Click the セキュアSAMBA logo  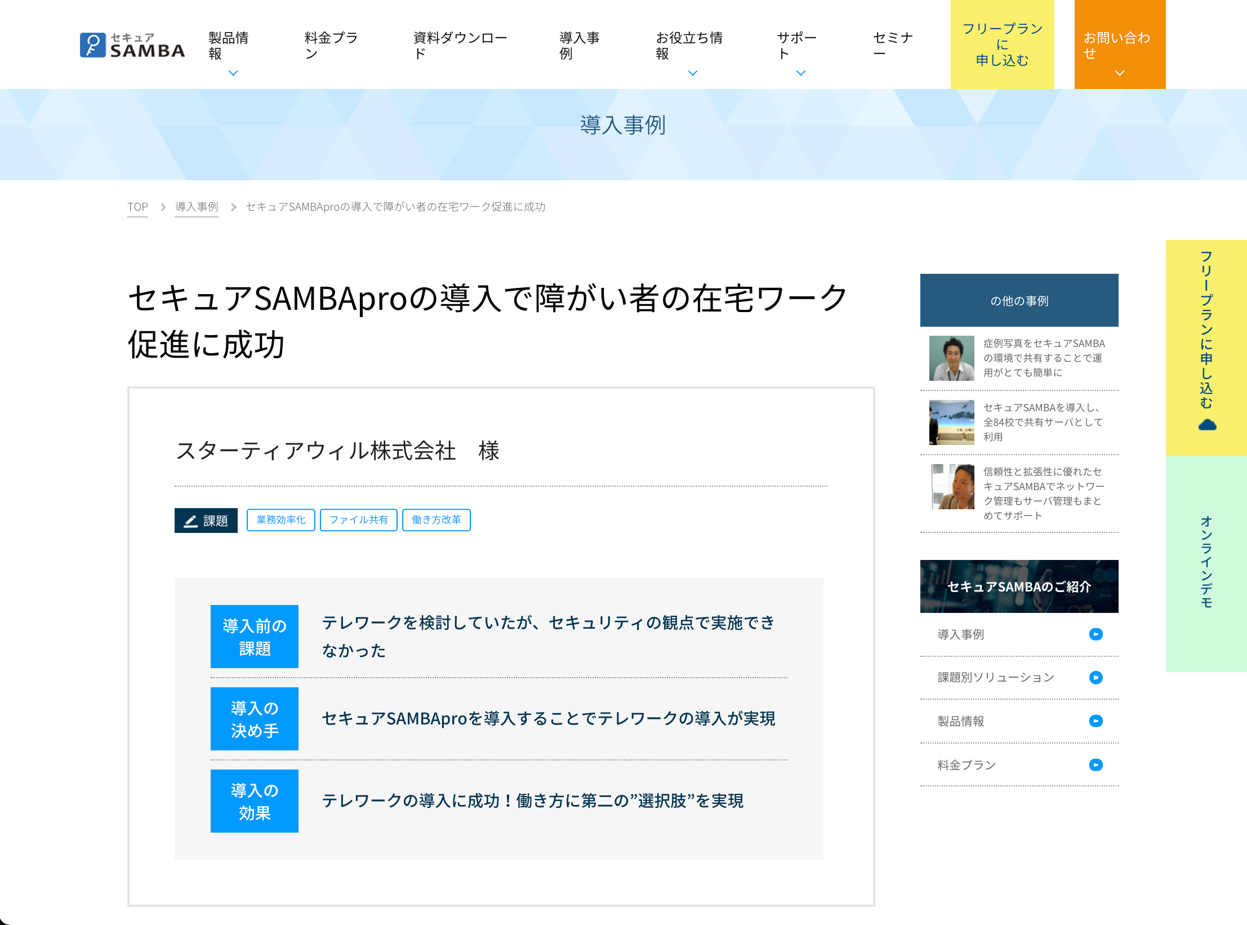pyautogui.click(x=132, y=45)
